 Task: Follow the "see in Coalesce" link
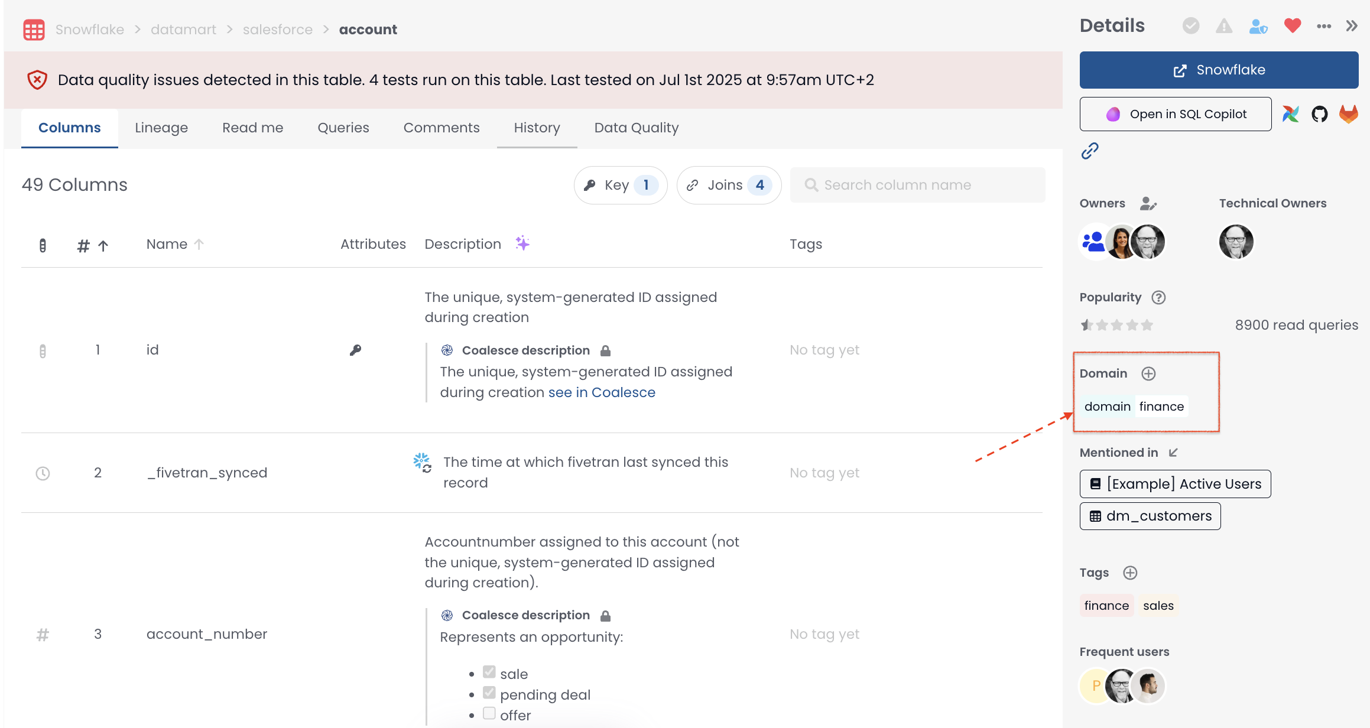pos(602,392)
